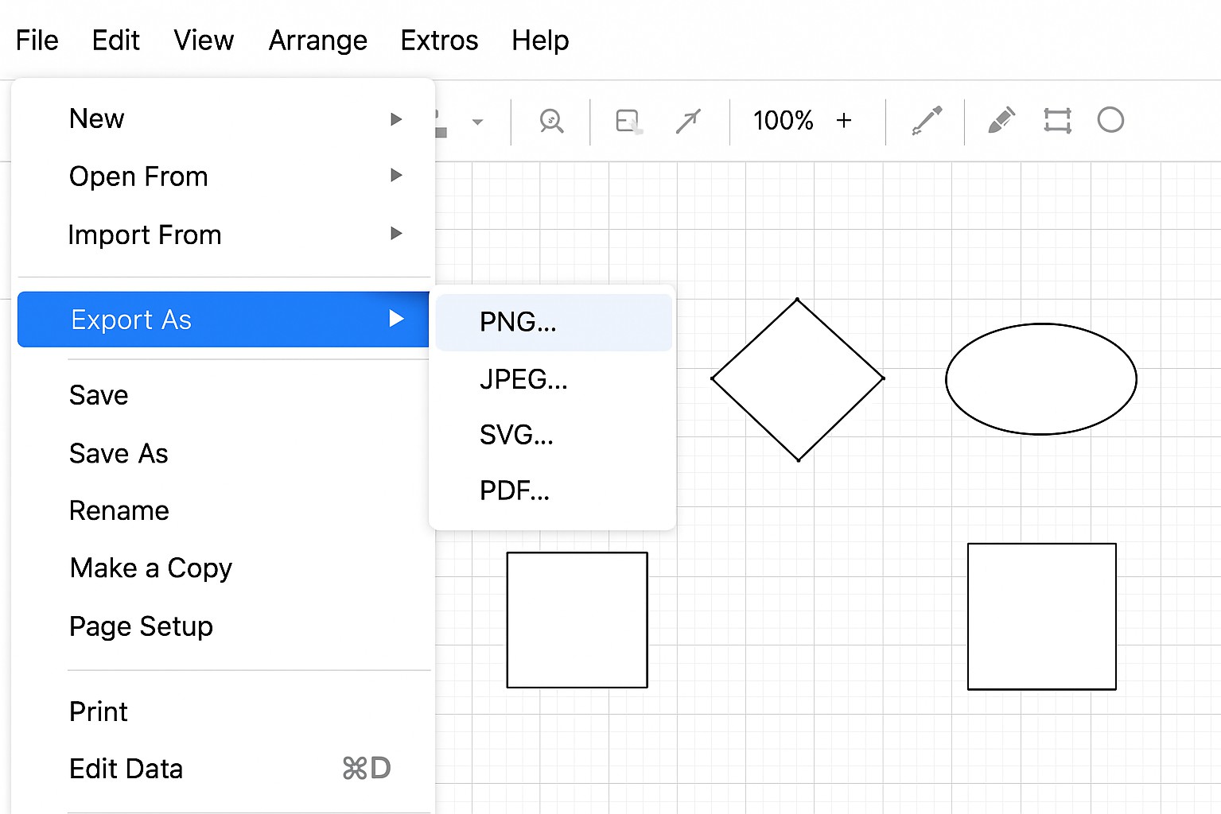Screen dimensions: 1221x814
Task: Expand the New submenu arrow
Action: 395,119
